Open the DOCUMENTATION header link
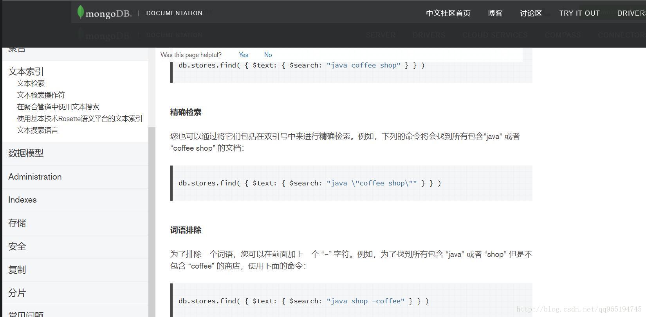This screenshot has height=317, width=646. (x=174, y=13)
